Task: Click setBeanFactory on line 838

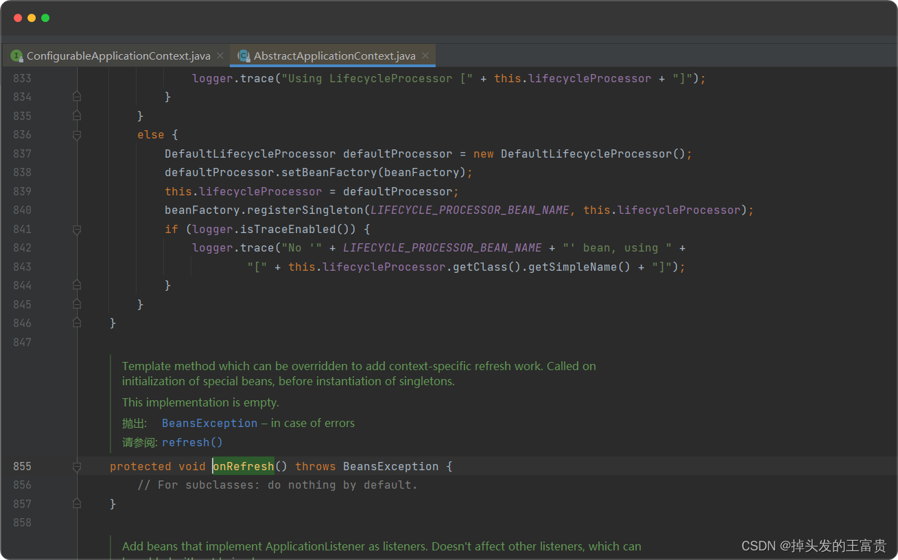Action: tap(329, 173)
